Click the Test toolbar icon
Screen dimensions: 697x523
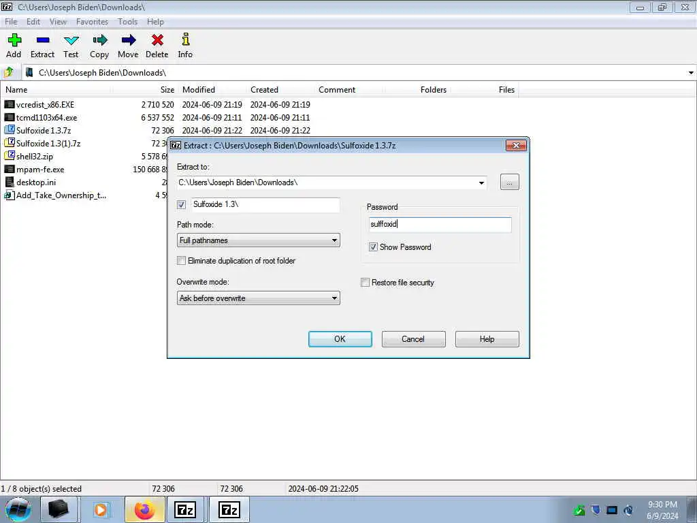(71, 40)
